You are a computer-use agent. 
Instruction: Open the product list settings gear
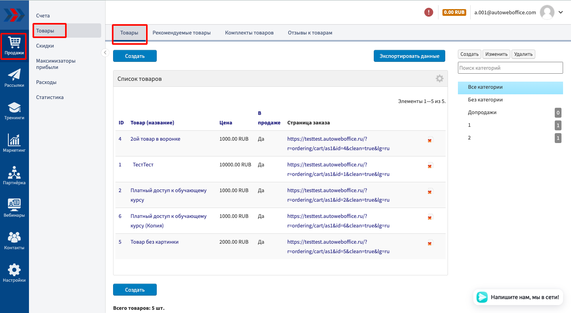439,78
